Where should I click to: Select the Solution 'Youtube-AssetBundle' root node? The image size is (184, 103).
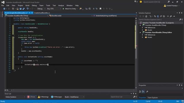[x=158, y=23]
